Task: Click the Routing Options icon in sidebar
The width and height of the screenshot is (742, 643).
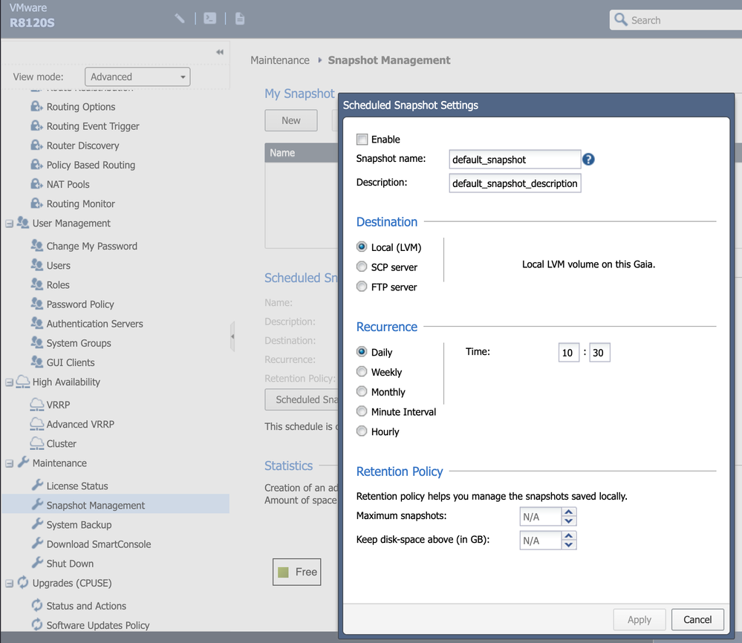Action: [x=36, y=106]
